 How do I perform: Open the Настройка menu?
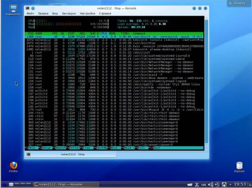(87, 14)
